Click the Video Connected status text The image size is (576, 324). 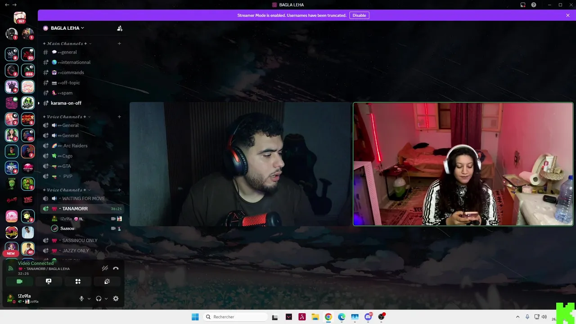pyautogui.click(x=36, y=263)
